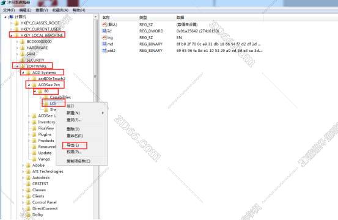
Task: Select the Control Panel folder icon
Action: (x=28, y=202)
